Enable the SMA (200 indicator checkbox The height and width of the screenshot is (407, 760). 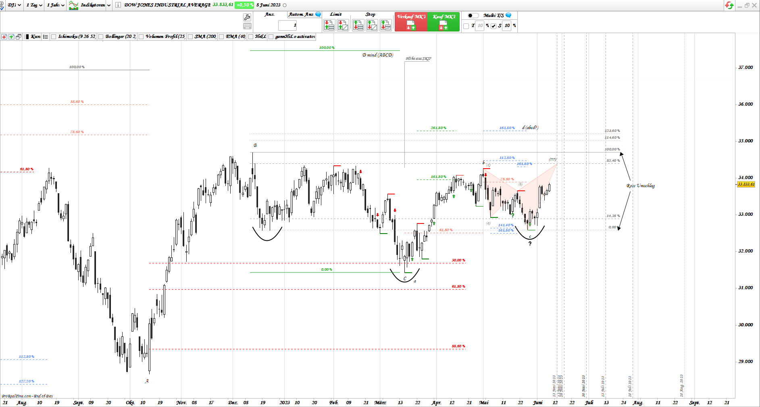click(190, 37)
